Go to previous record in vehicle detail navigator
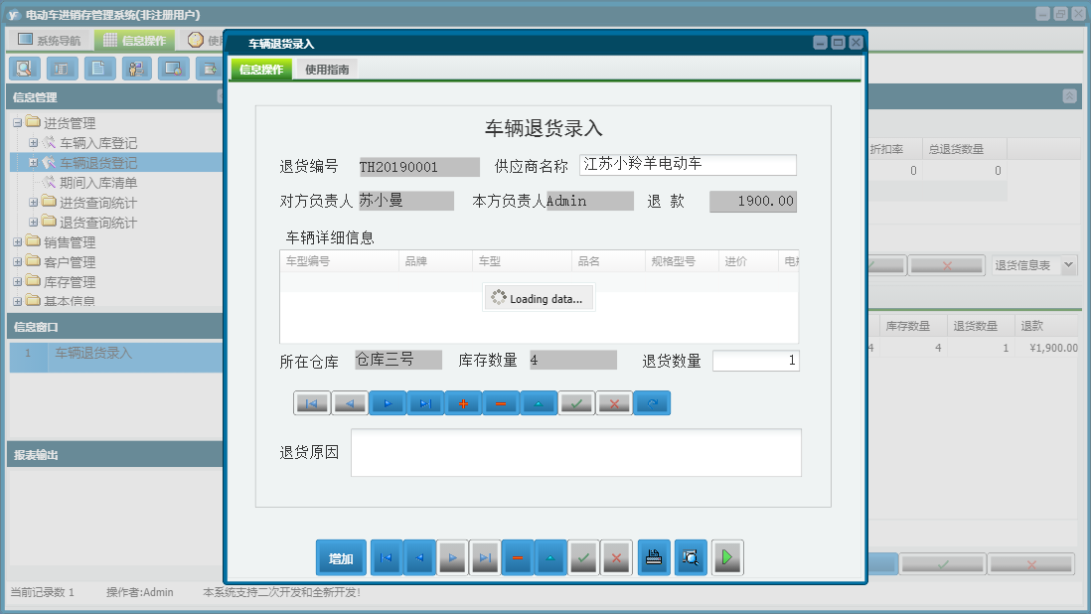Image resolution: width=1091 pixels, height=614 pixels. (350, 403)
